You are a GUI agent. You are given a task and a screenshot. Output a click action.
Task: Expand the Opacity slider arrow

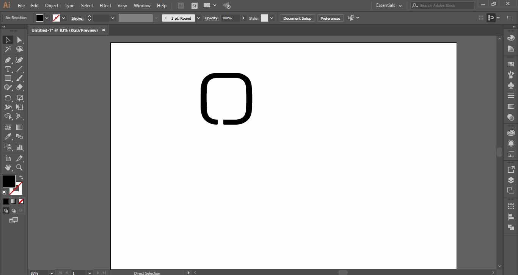point(243,18)
